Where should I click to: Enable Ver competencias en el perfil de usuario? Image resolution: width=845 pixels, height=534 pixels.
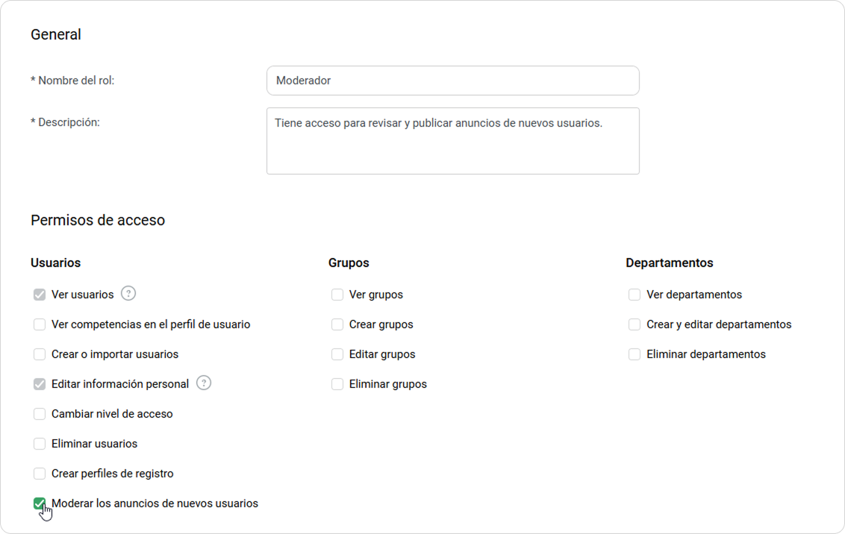40,324
